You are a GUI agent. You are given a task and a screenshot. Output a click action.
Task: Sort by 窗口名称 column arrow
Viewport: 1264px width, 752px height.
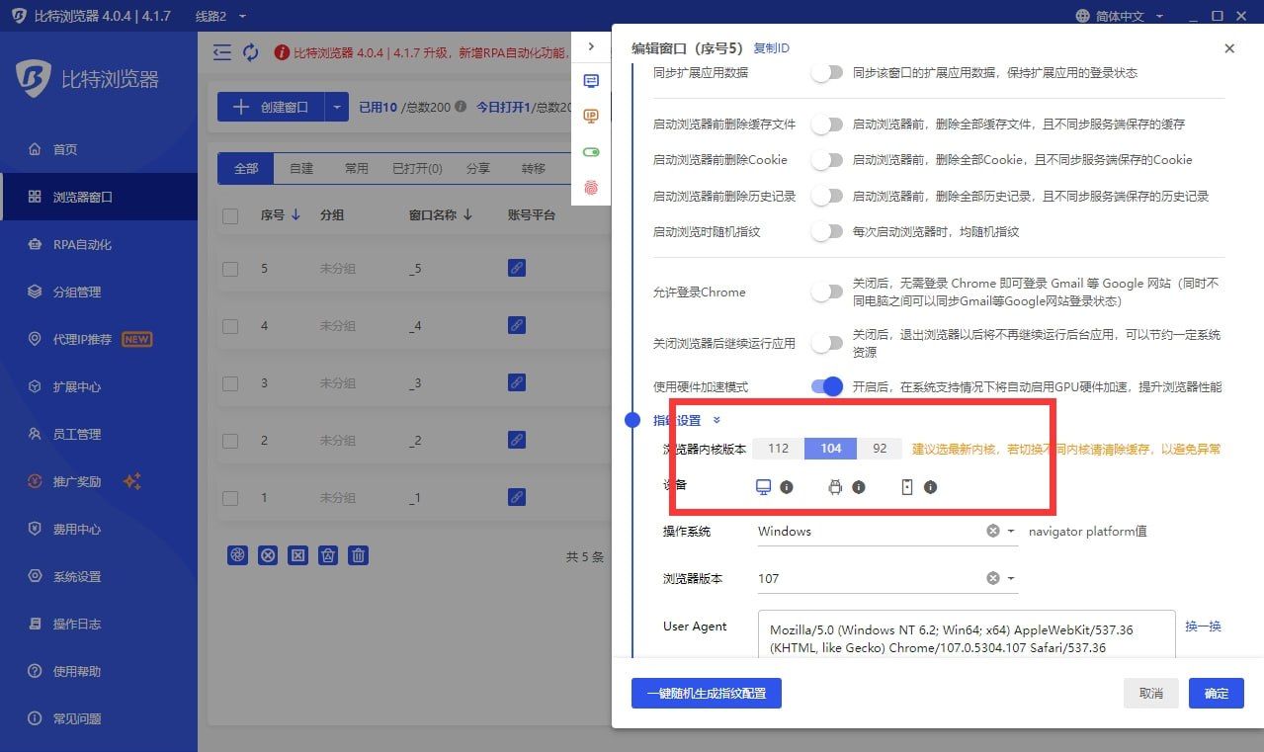pyautogui.click(x=467, y=214)
